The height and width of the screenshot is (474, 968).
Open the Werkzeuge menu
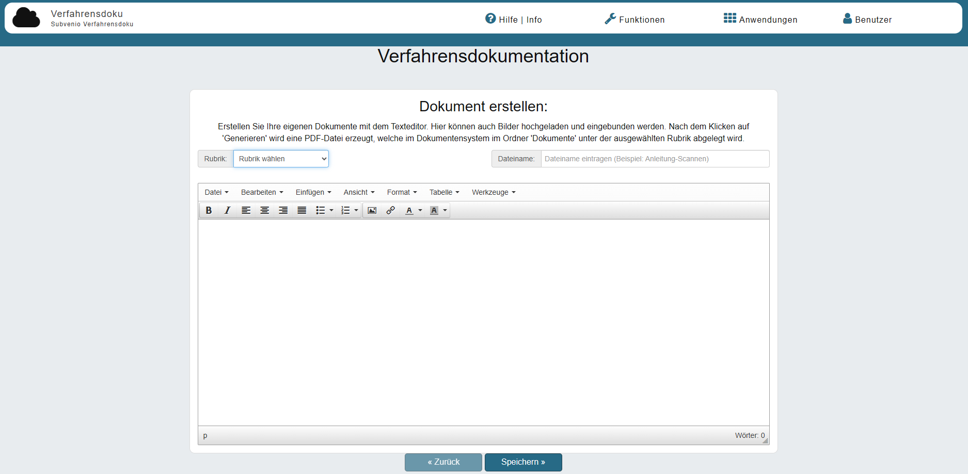click(494, 192)
